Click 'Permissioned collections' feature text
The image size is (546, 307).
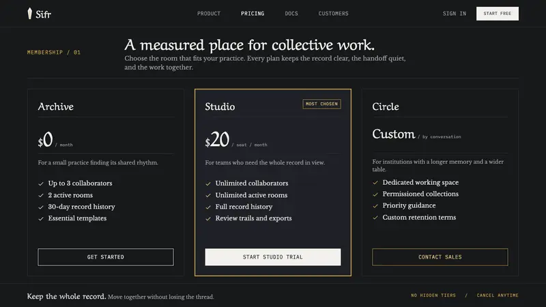pyautogui.click(x=420, y=194)
